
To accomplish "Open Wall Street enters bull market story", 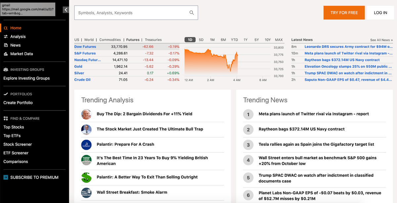I will [x=318, y=161].
